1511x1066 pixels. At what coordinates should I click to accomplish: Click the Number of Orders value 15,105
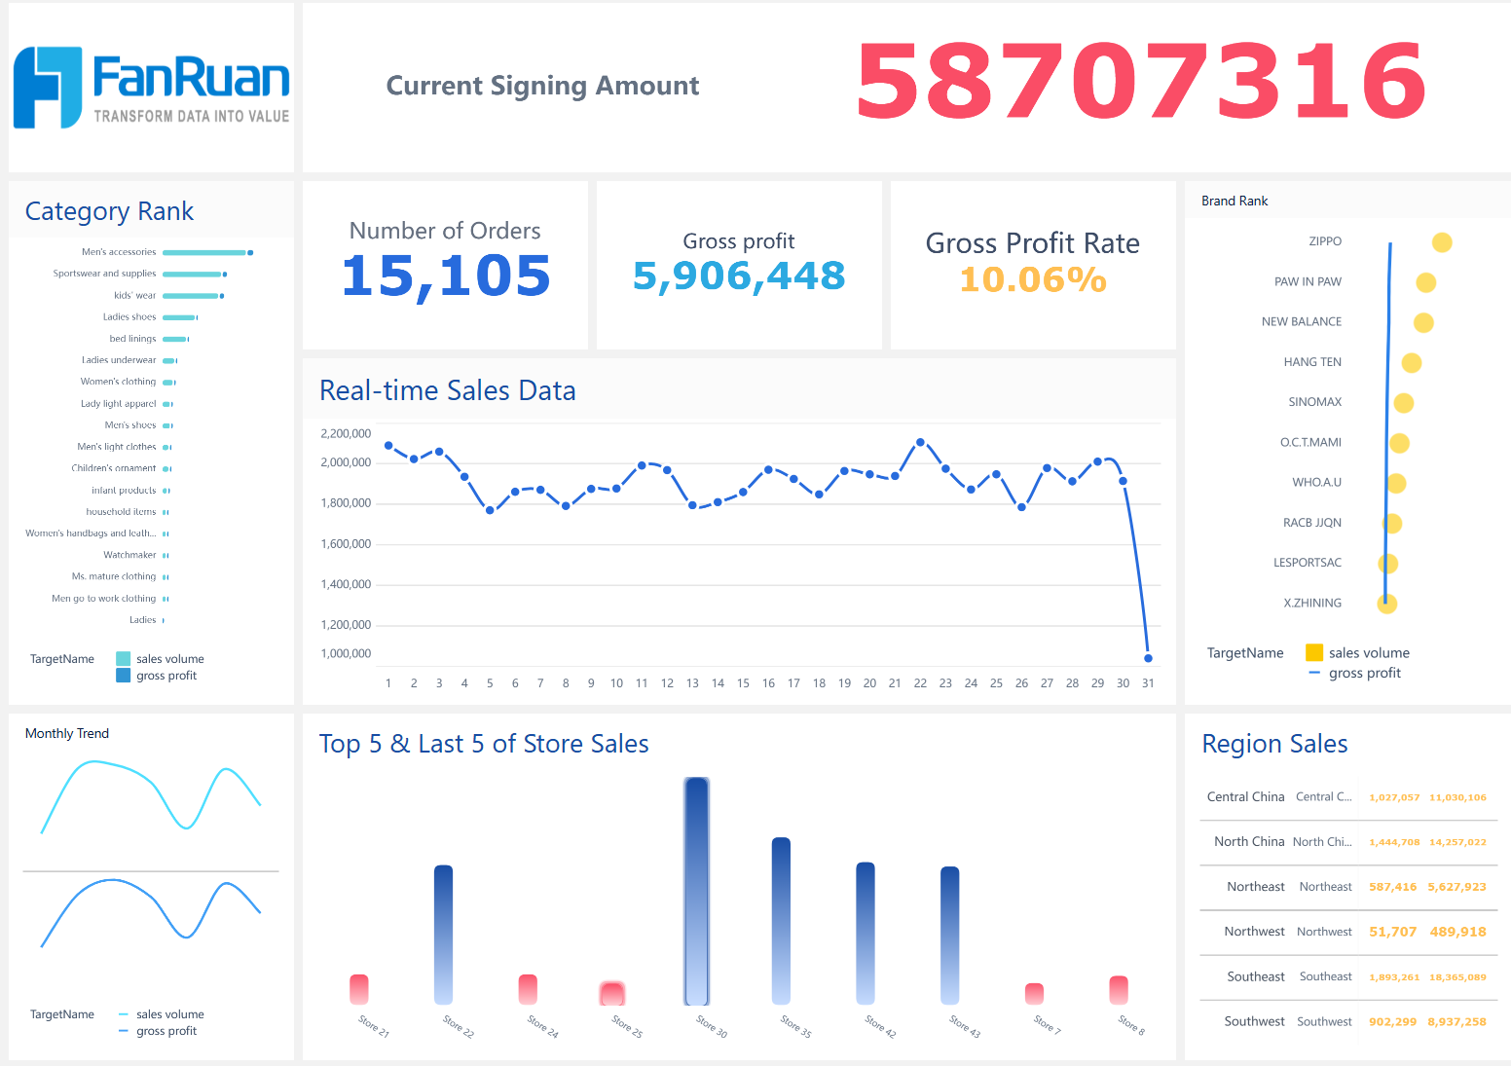click(x=446, y=276)
